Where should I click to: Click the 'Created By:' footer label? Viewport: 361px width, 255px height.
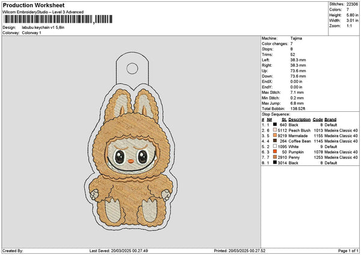point(13,251)
